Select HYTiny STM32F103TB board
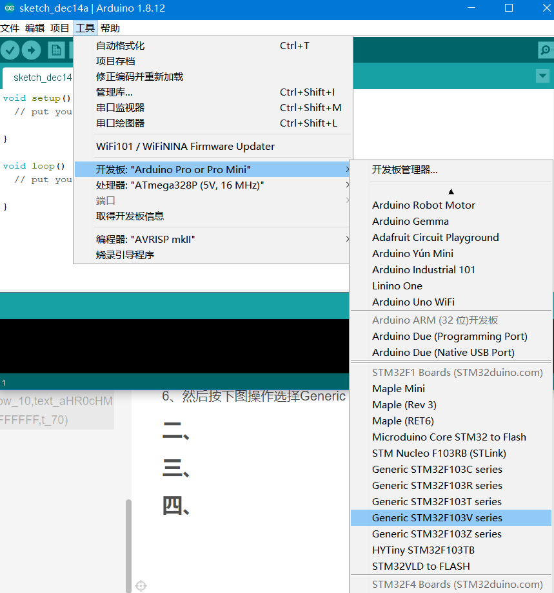This screenshot has width=554, height=593. coord(451,550)
